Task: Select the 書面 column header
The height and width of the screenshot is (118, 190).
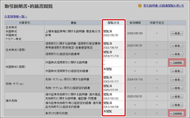Action: [x=74, y=23]
